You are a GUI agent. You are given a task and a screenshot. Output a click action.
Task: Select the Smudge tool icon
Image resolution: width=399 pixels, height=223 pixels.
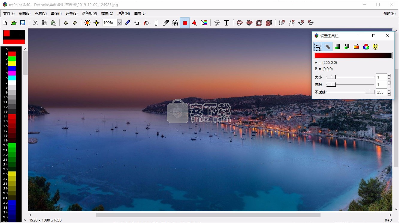[x=166, y=23]
